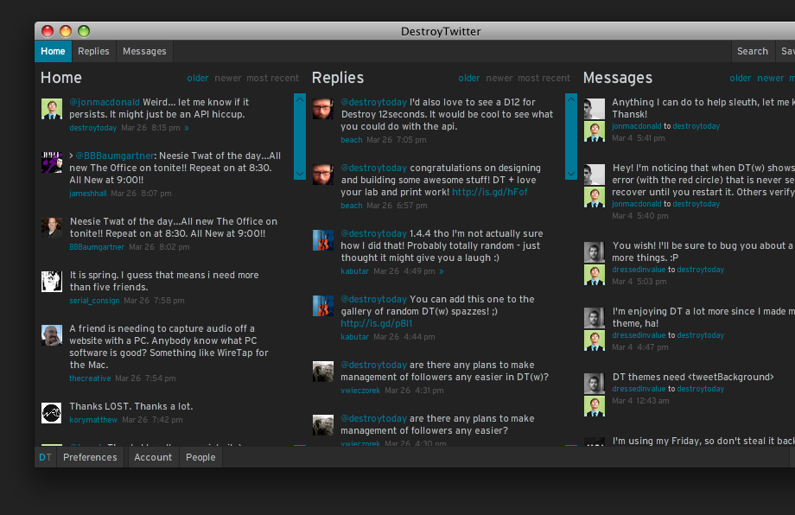795x515 pixels.
Task: Open the Account panel
Action: (153, 457)
